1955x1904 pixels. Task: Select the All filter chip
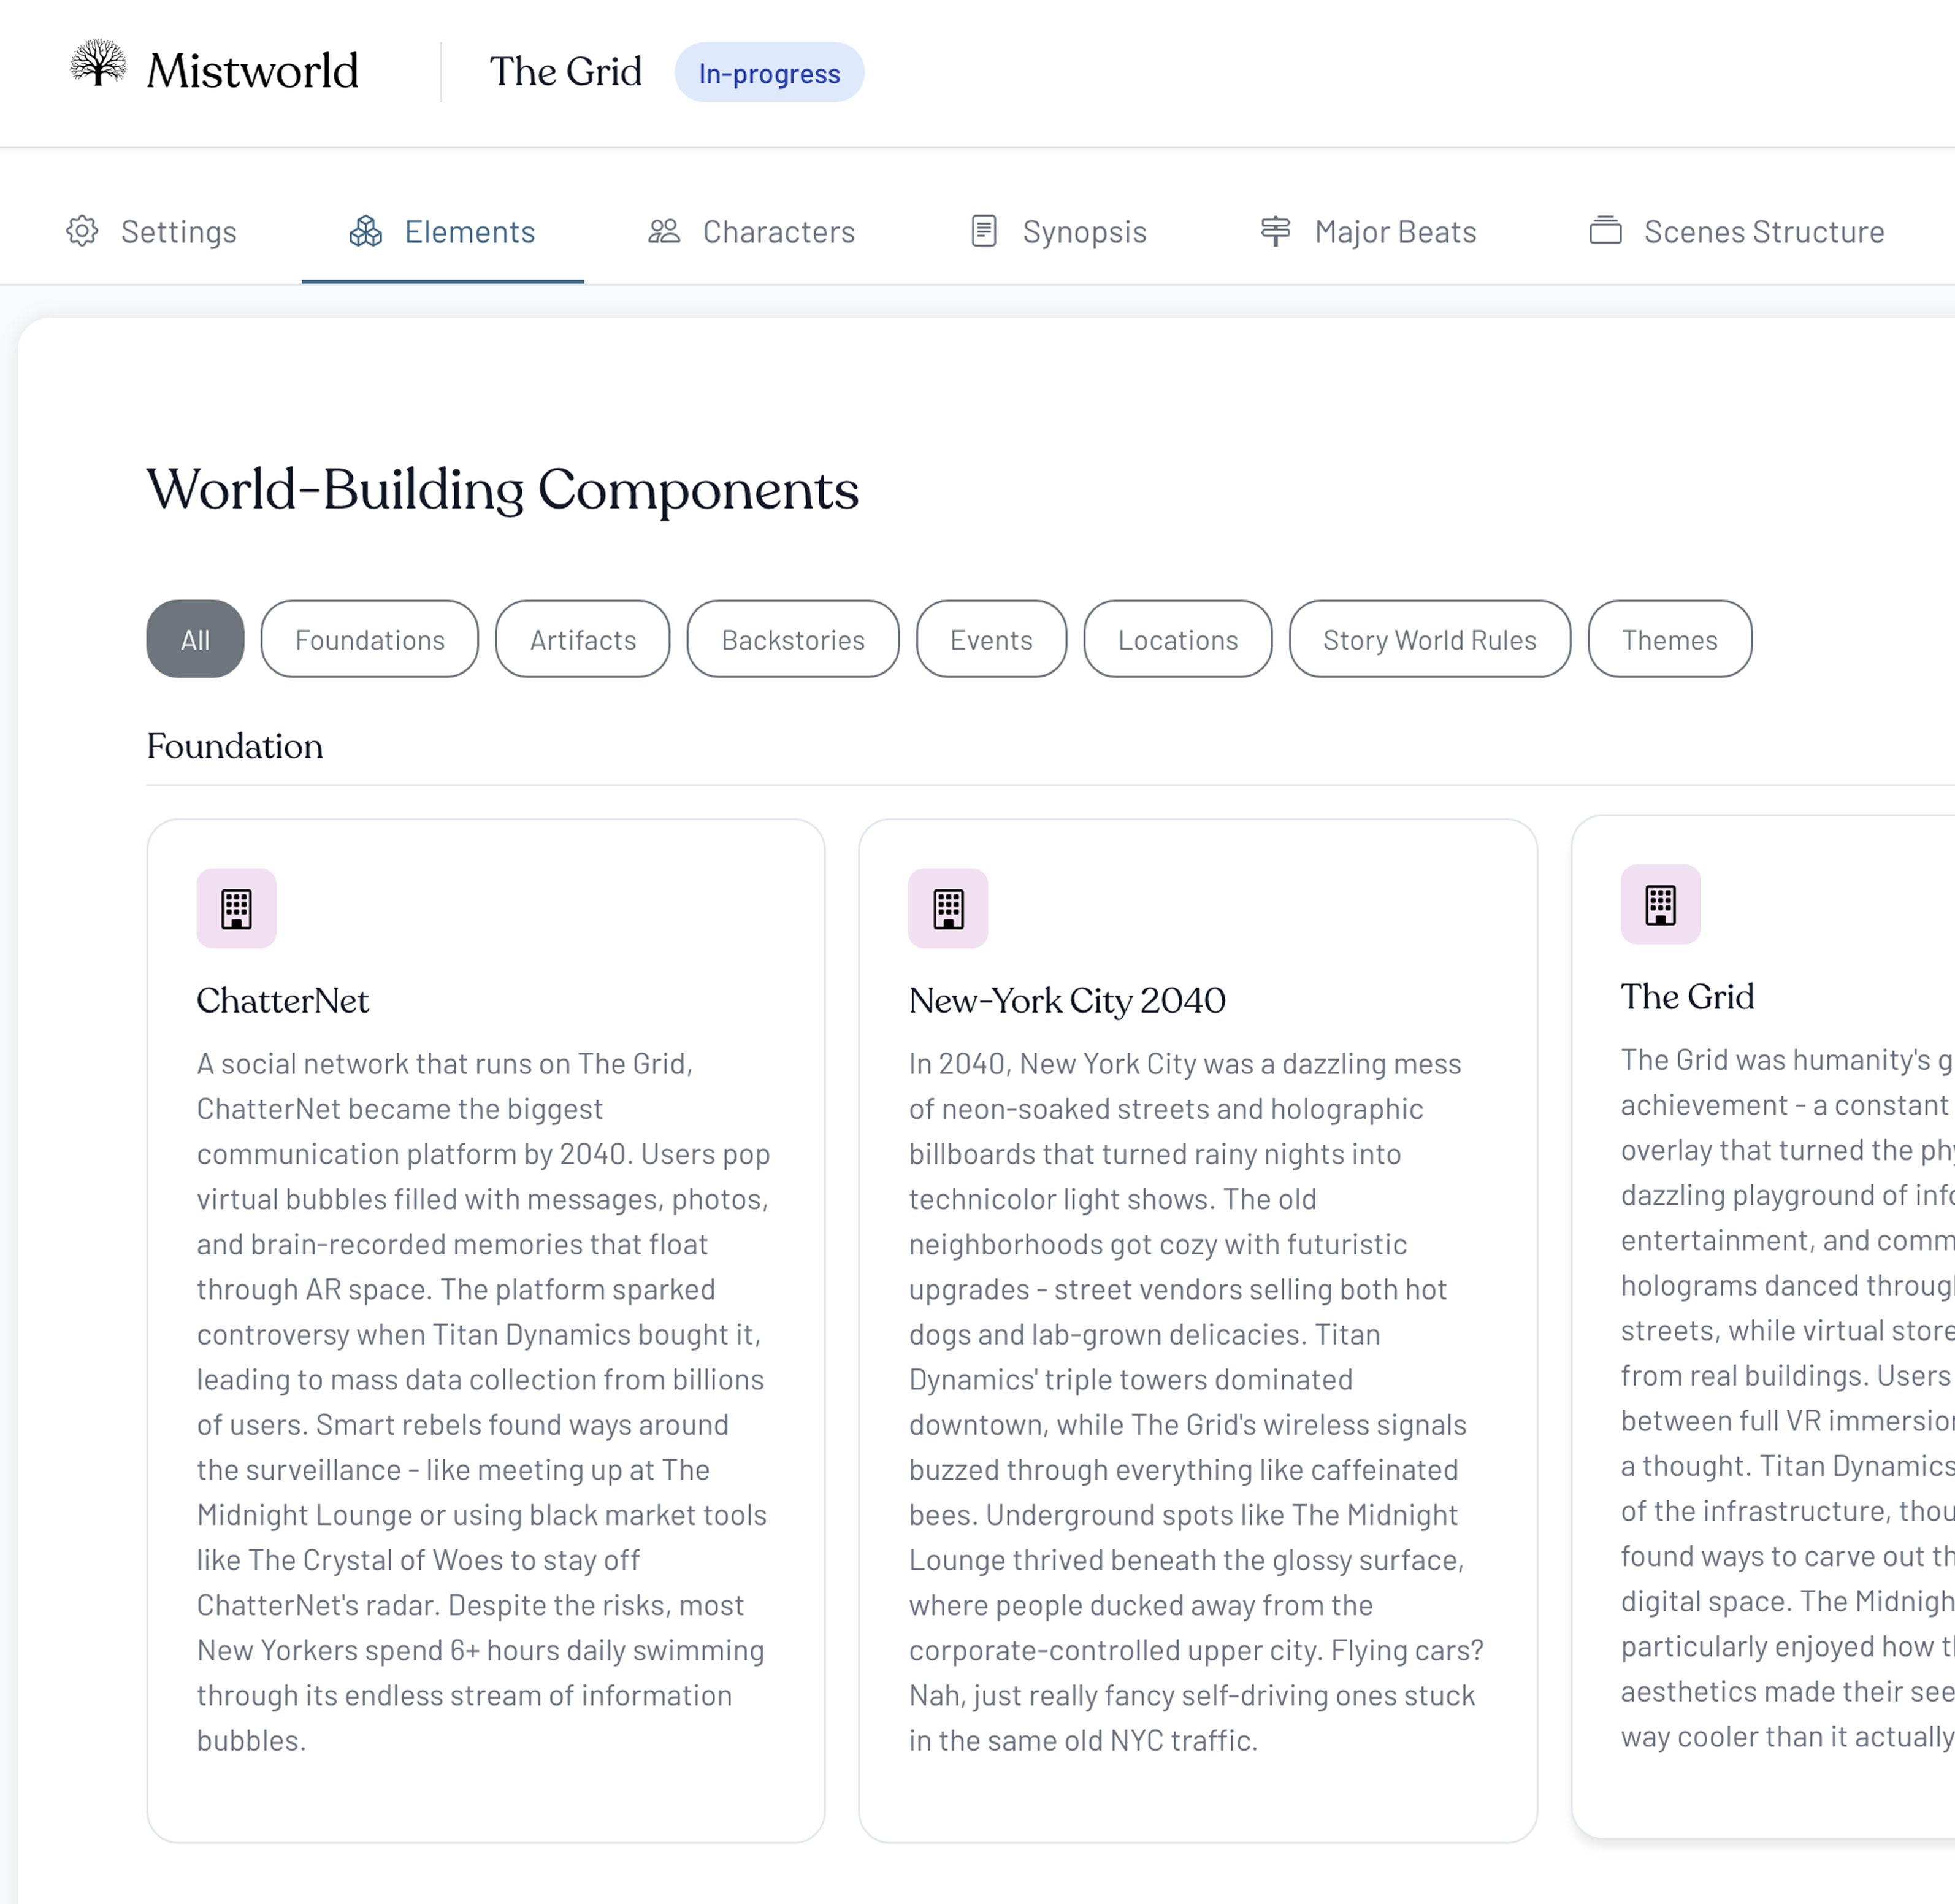(195, 639)
